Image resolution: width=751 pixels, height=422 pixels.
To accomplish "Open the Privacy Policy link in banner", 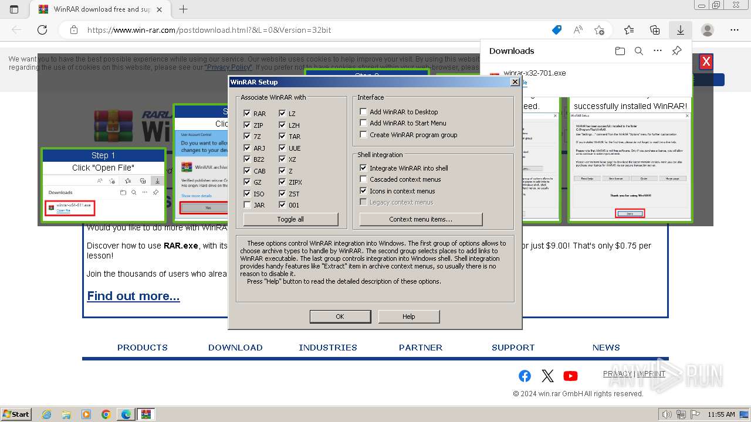I will point(228,67).
